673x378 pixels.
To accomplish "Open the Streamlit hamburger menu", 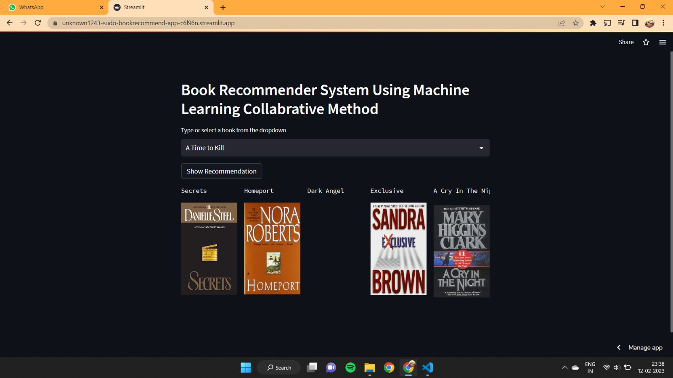I will click(662, 42).
